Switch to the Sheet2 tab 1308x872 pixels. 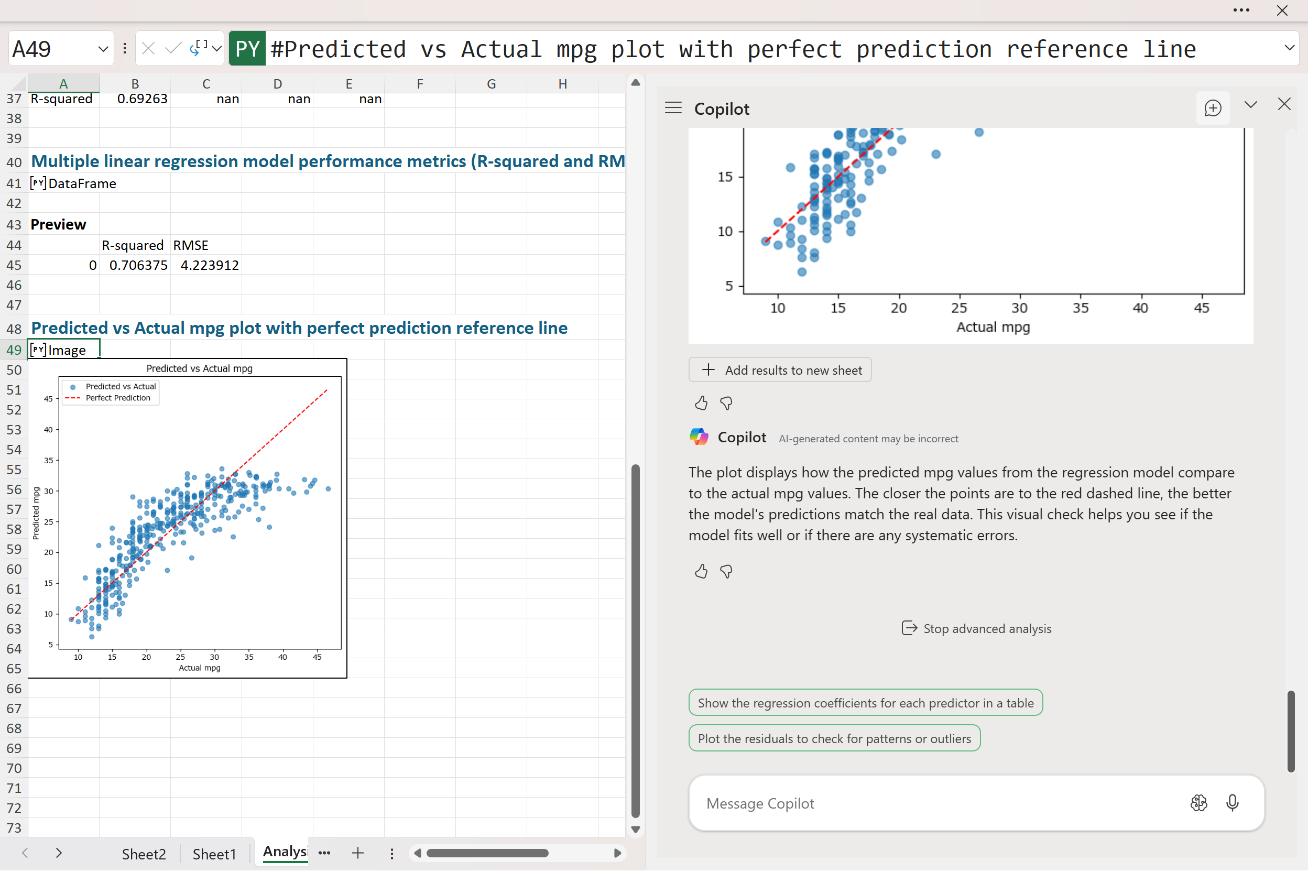point(144,854)
